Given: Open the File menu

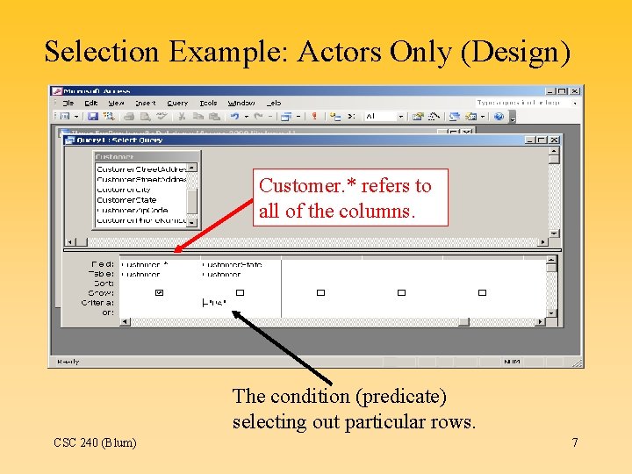Looking at the screenshot, I should 68,104.
